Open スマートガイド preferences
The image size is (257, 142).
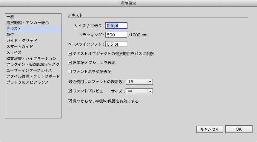(x=20, y=47)
